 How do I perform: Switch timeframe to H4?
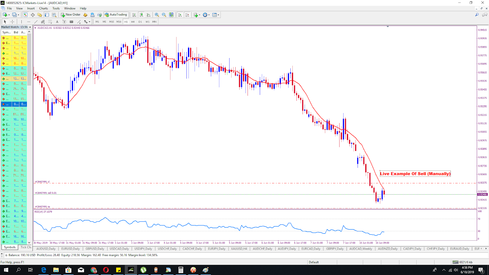[133, 22]
